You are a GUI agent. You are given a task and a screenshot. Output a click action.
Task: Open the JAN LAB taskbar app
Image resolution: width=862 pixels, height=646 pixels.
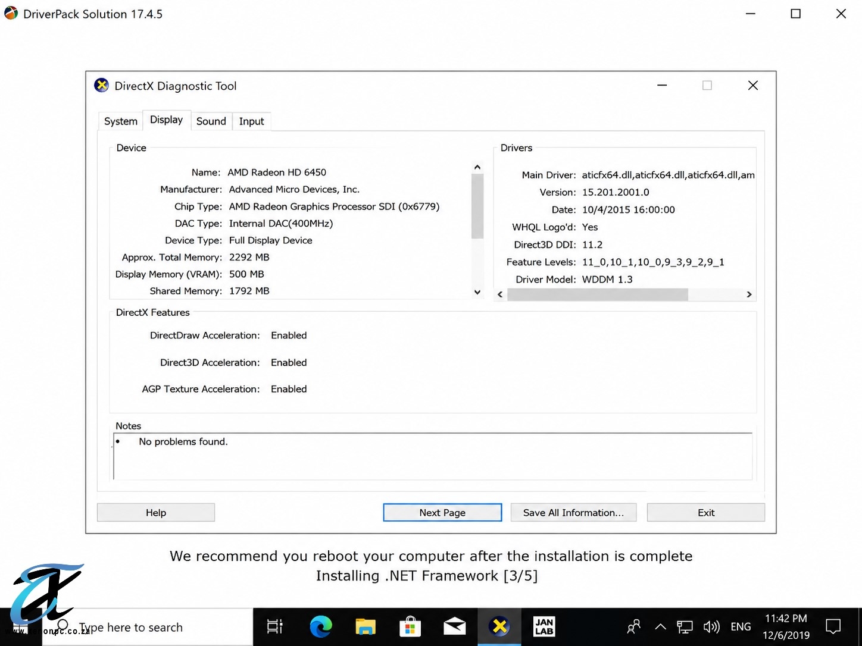[544, 626]
